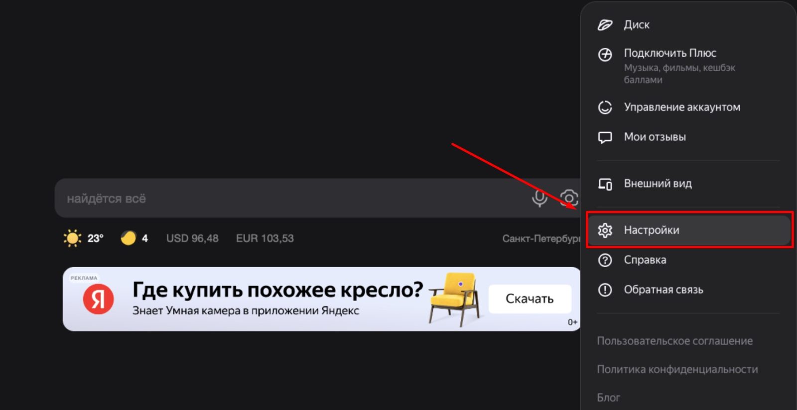Click the USD 96,48 exchange rate
797x410 pixels.
[x=192, y=238]
